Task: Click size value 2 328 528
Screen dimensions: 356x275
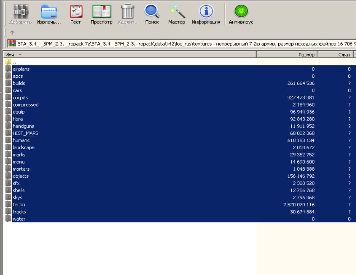Action: [304, 183]
